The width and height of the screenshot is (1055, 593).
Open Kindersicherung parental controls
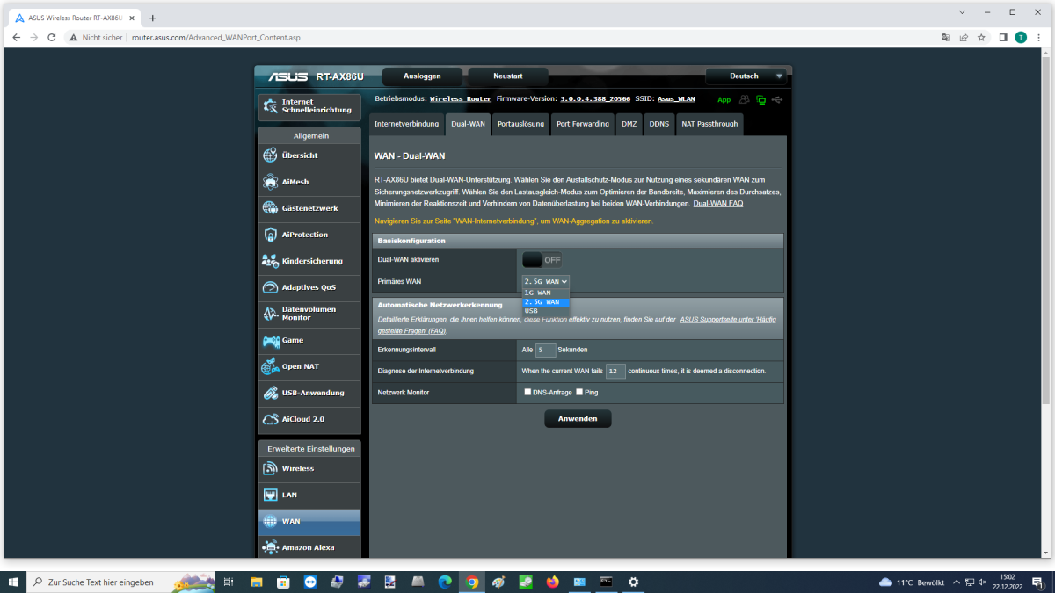(309, 261)
